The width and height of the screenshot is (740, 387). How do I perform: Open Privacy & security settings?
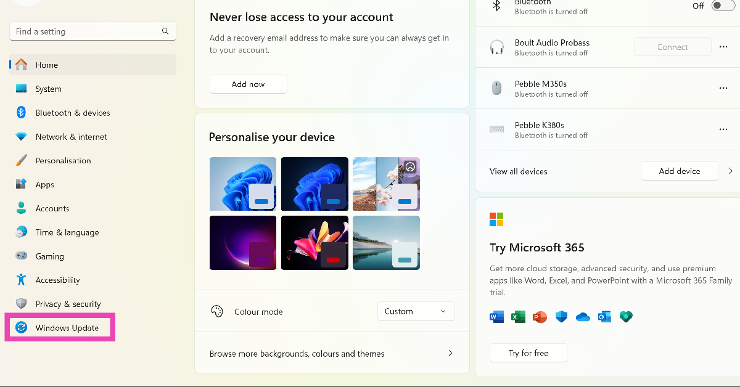point(93,304)
